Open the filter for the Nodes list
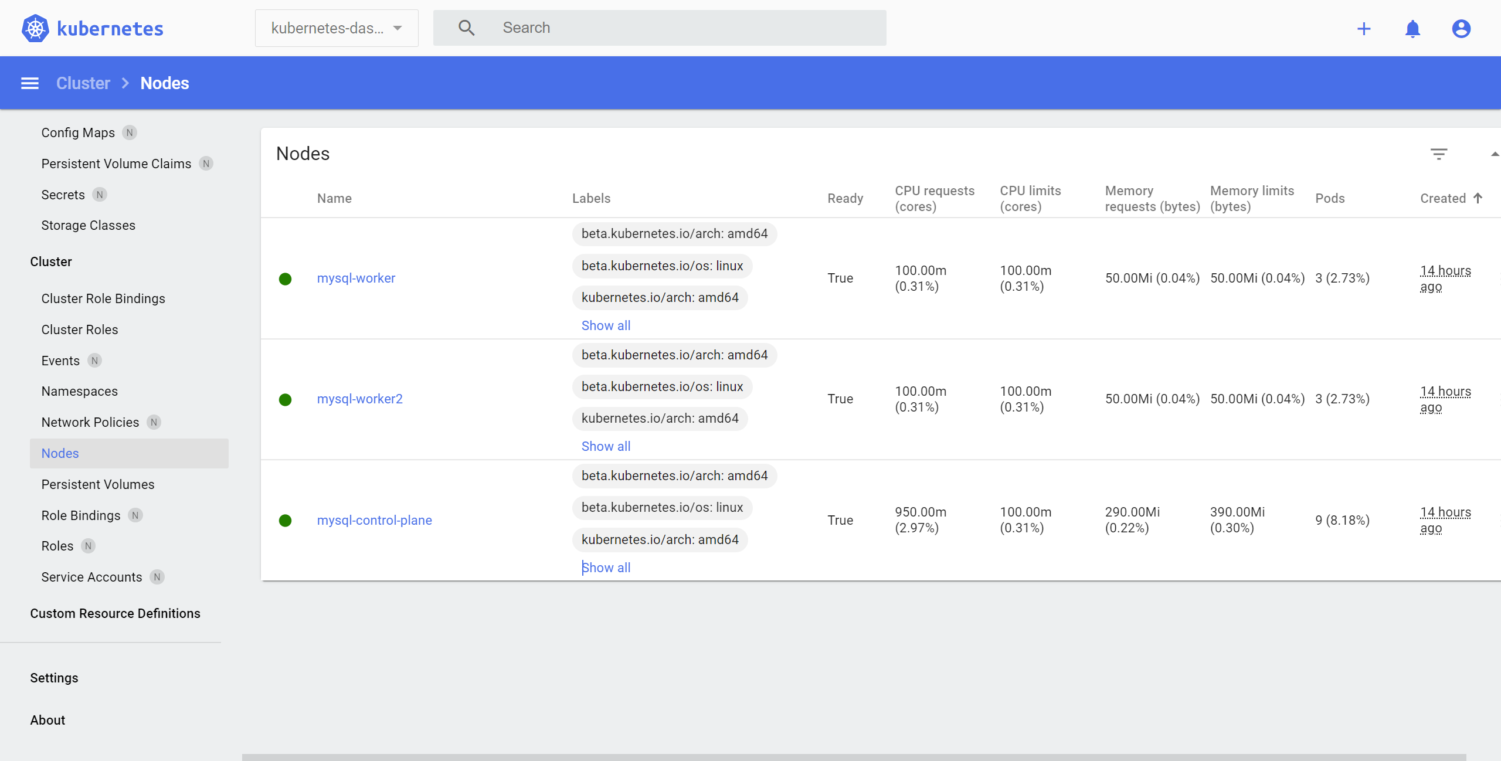1501x761 pixels. click(x=1440, y=154)
